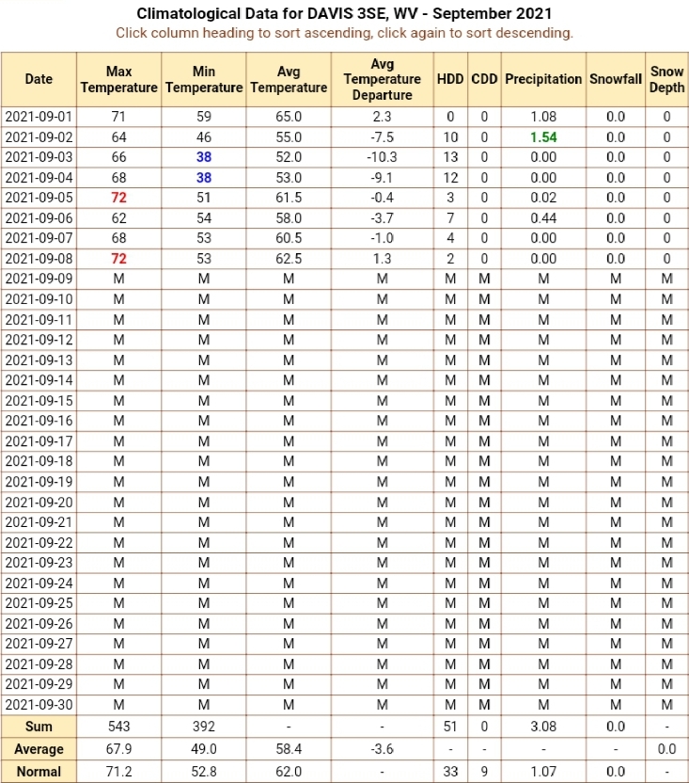Click the Average row label
The height and width of the screenshot is (783, 689).
pyautogui.click(x=39, y=749)
